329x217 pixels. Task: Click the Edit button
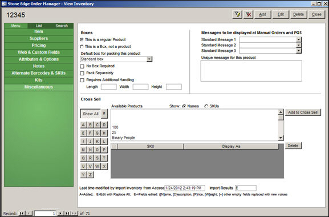coord(281,14)
